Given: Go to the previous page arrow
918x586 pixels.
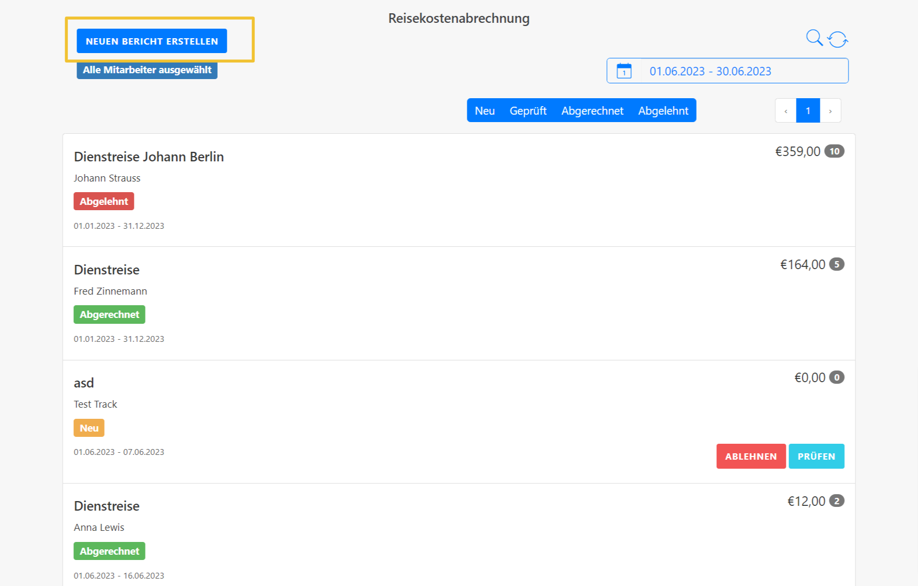Looking at the screenshot, I should pos(786,111).
